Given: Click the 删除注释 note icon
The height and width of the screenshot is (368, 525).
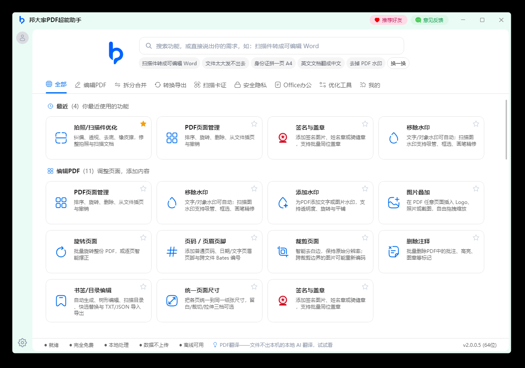Looking at the screenshot, I should [x=394, y=252].
